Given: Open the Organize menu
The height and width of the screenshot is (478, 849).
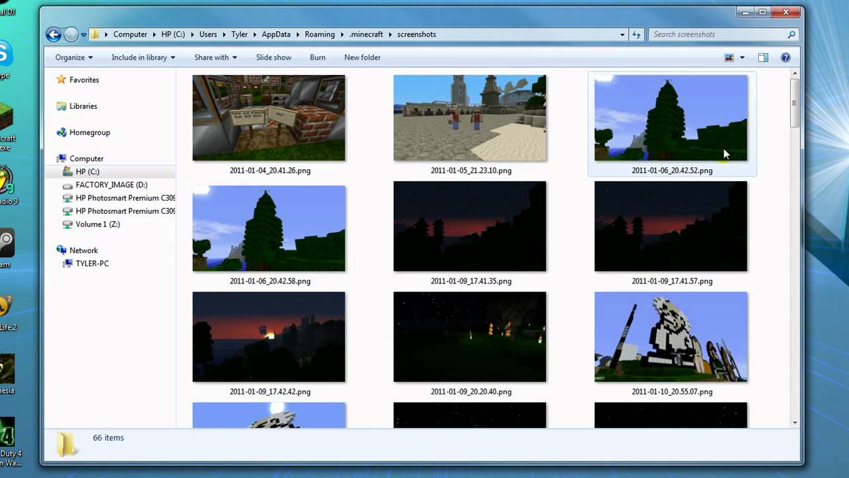Looking at the screenshot, I should pyautogui.click(x=74, y=58).
